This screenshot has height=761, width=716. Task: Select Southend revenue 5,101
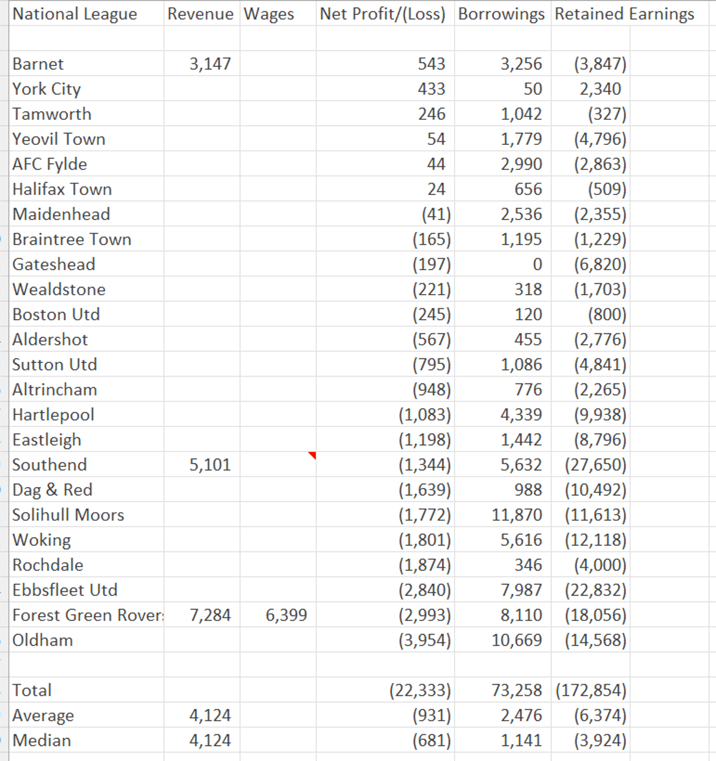[202, 464]
